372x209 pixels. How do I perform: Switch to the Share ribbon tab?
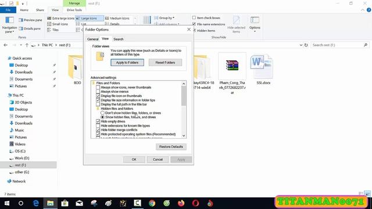pyautogui.click(x=40, y=10)
